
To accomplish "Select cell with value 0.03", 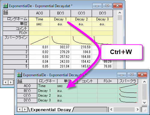I will (39, 57).
